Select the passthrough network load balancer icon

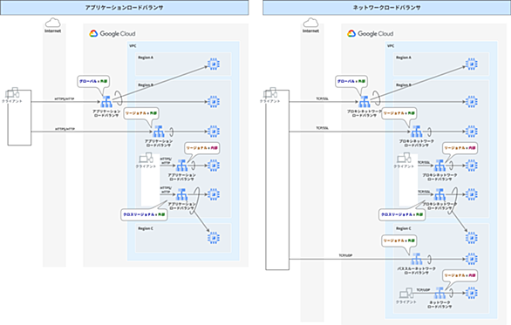(x=416, y=259)
